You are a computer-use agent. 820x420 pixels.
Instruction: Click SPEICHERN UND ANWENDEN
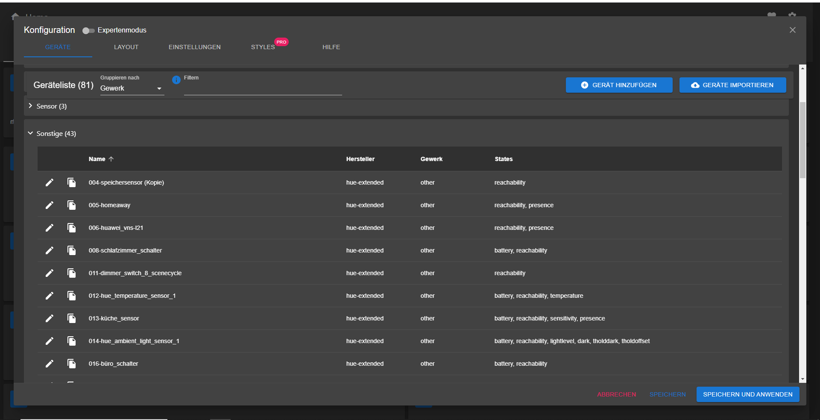click(x=747, y=394)
